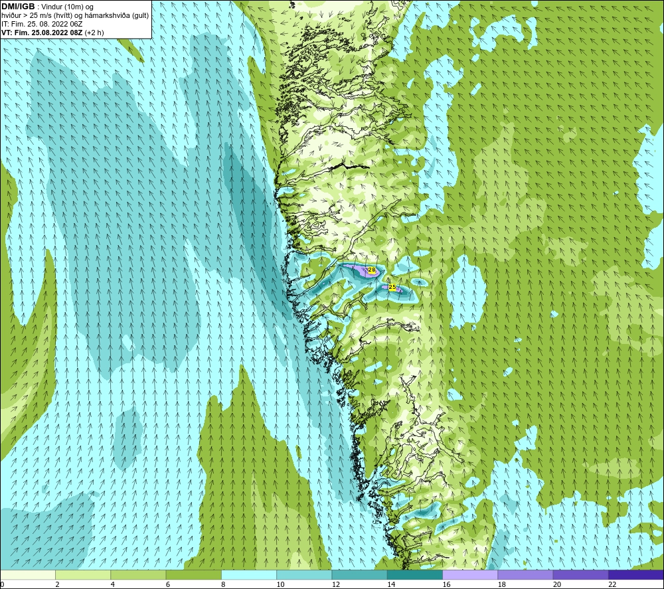Viewport: 664px width, 589px height.
Task: Select the 10–12 aqua scale swatch
Action: coord(304,574)
